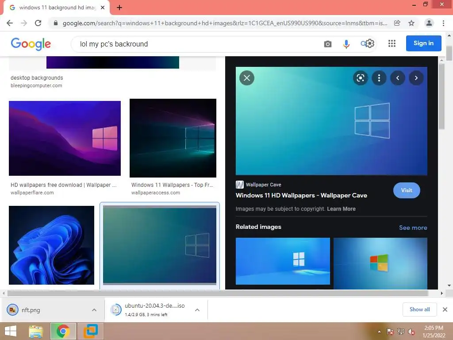Open the blue bloom Windows 11 thumbnail
453x340 pixels.
tap(51, 245)
